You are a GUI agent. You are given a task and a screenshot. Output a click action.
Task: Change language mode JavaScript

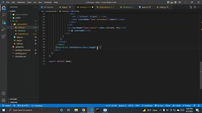pos(147,105)
